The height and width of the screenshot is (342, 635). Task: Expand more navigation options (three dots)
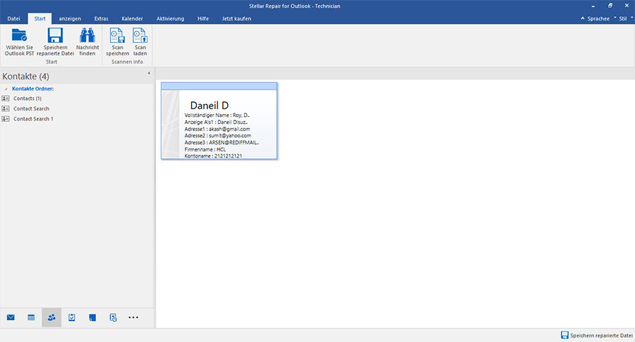pos(133,317)
